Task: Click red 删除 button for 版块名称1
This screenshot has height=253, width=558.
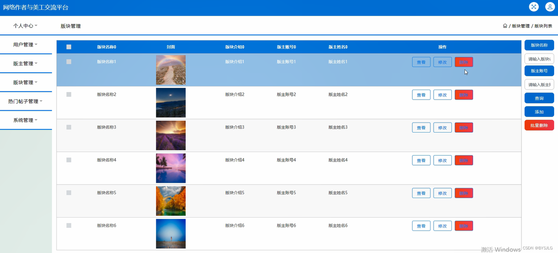Action: [464, 62]
